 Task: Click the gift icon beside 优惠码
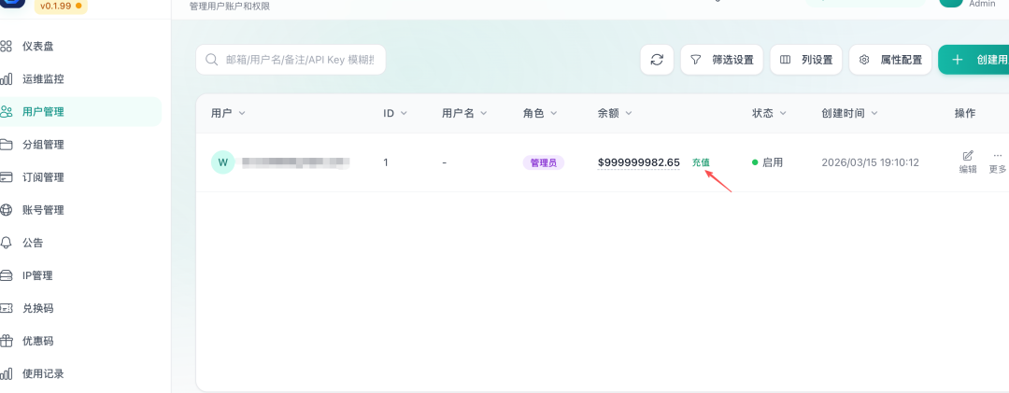6,342
